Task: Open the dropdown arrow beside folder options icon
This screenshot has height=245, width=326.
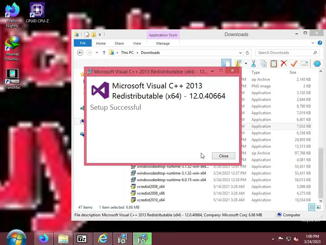Action: click(246, 63)
